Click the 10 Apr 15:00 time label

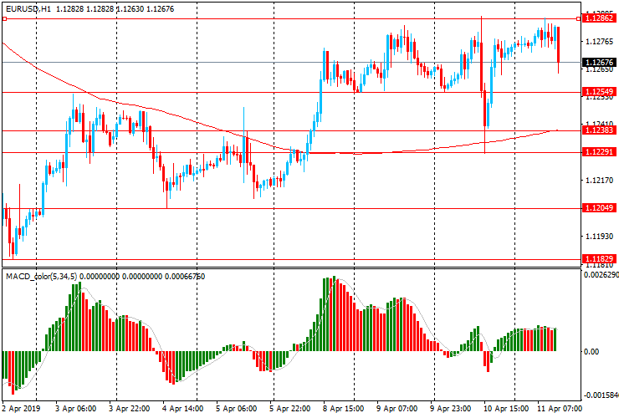(506, 408)
